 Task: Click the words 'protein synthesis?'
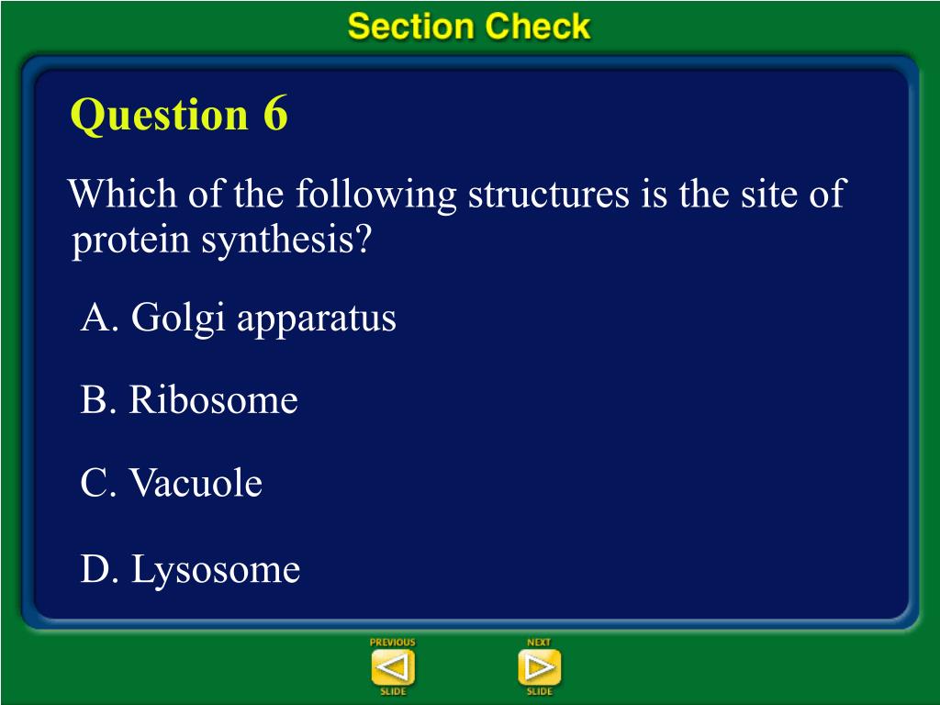[221, 241]
